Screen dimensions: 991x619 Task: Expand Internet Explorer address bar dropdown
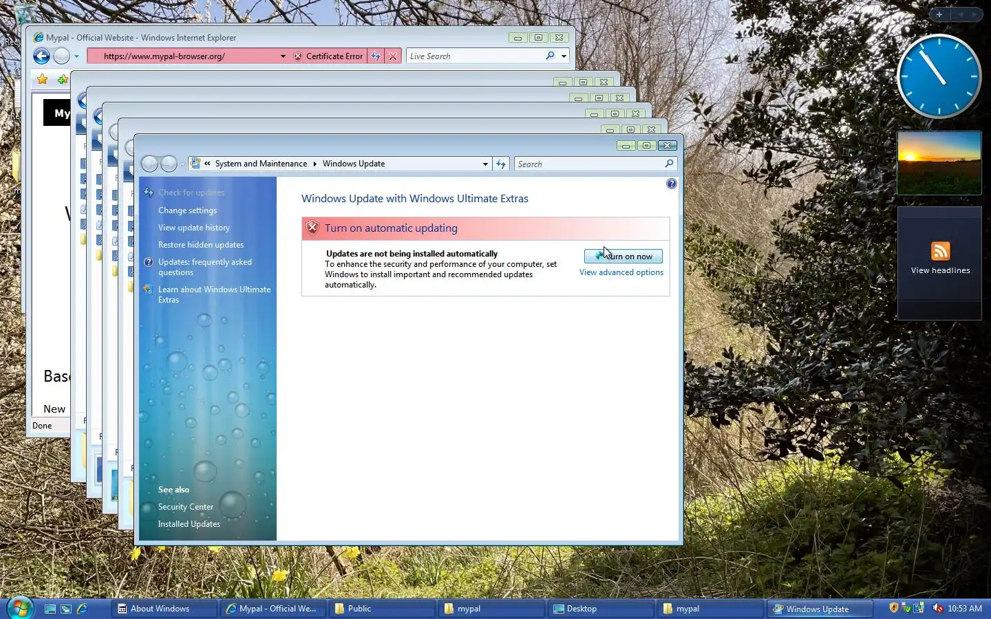point(283,56)
